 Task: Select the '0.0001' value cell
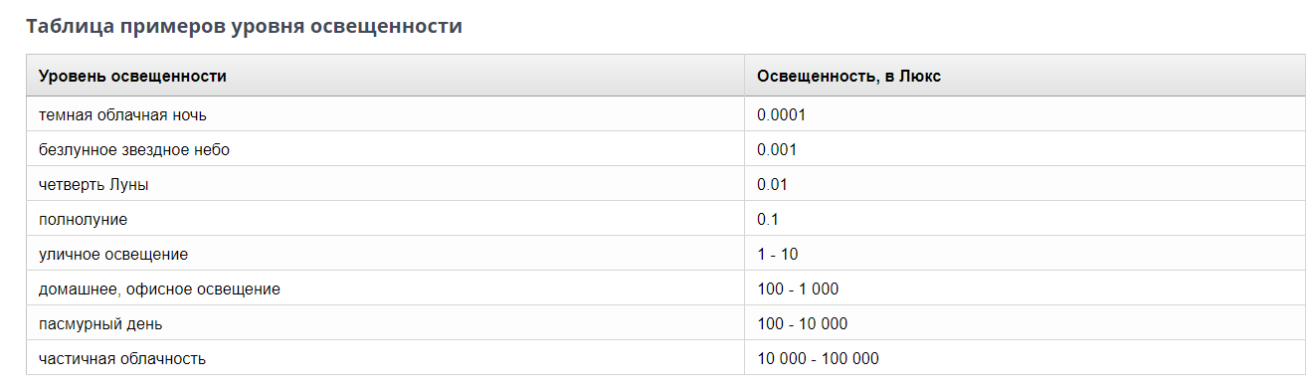click(1025, 114)
